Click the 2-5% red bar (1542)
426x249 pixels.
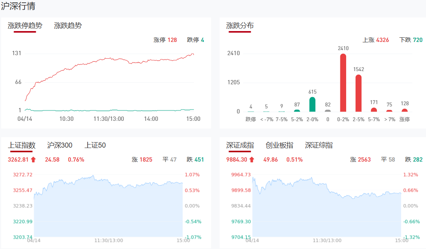point(358,93)
